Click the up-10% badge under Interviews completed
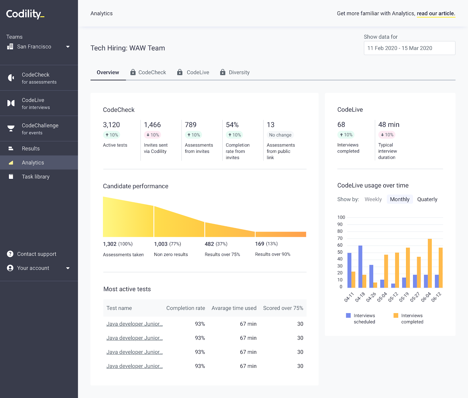 346,135
